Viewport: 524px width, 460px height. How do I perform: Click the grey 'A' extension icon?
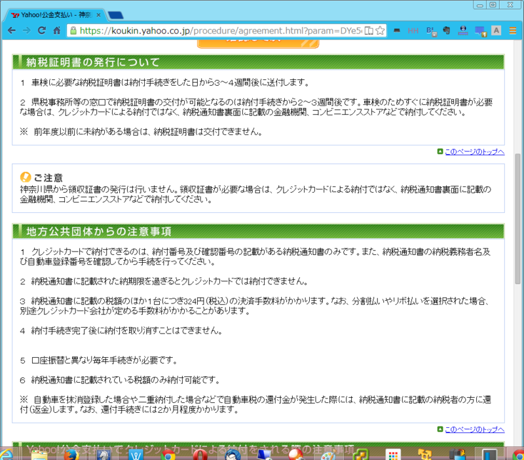(x=496, y=31)
